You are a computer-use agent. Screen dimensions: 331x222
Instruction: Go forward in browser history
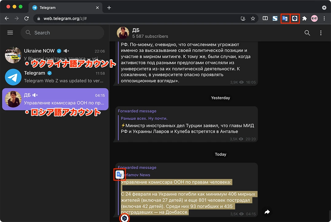coord(17,18)
